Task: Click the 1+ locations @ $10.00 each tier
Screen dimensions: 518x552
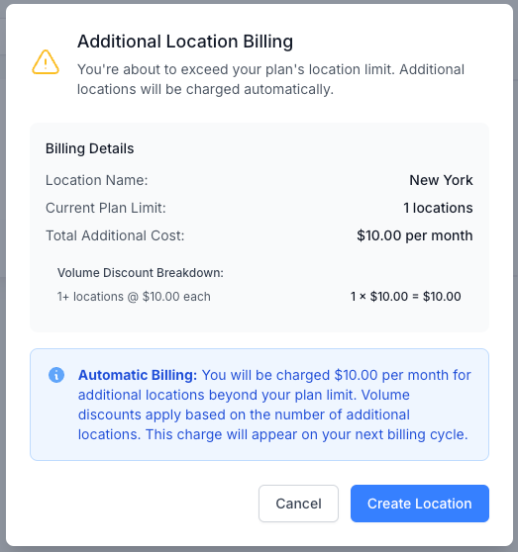Action: pos(134,297)
